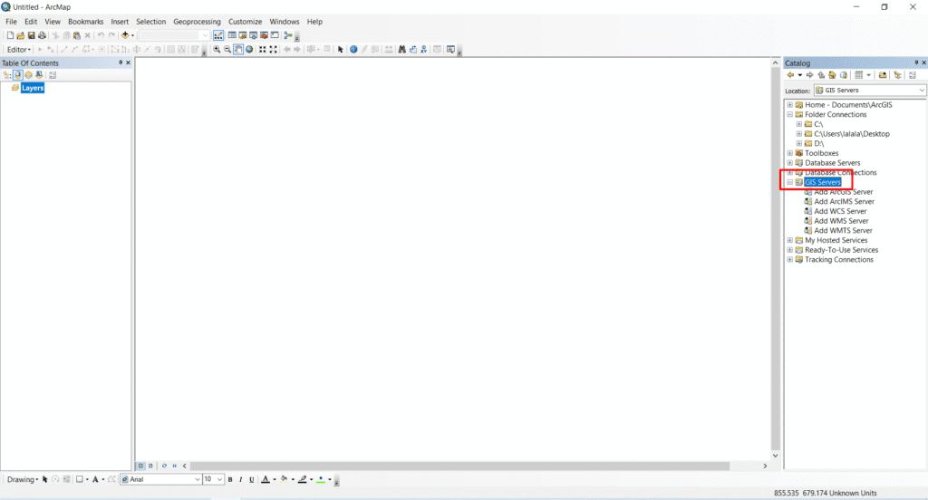Image resolution: width=928 pixels, height=500 pixels.
Task: Select List By Source
Action: 18,75
